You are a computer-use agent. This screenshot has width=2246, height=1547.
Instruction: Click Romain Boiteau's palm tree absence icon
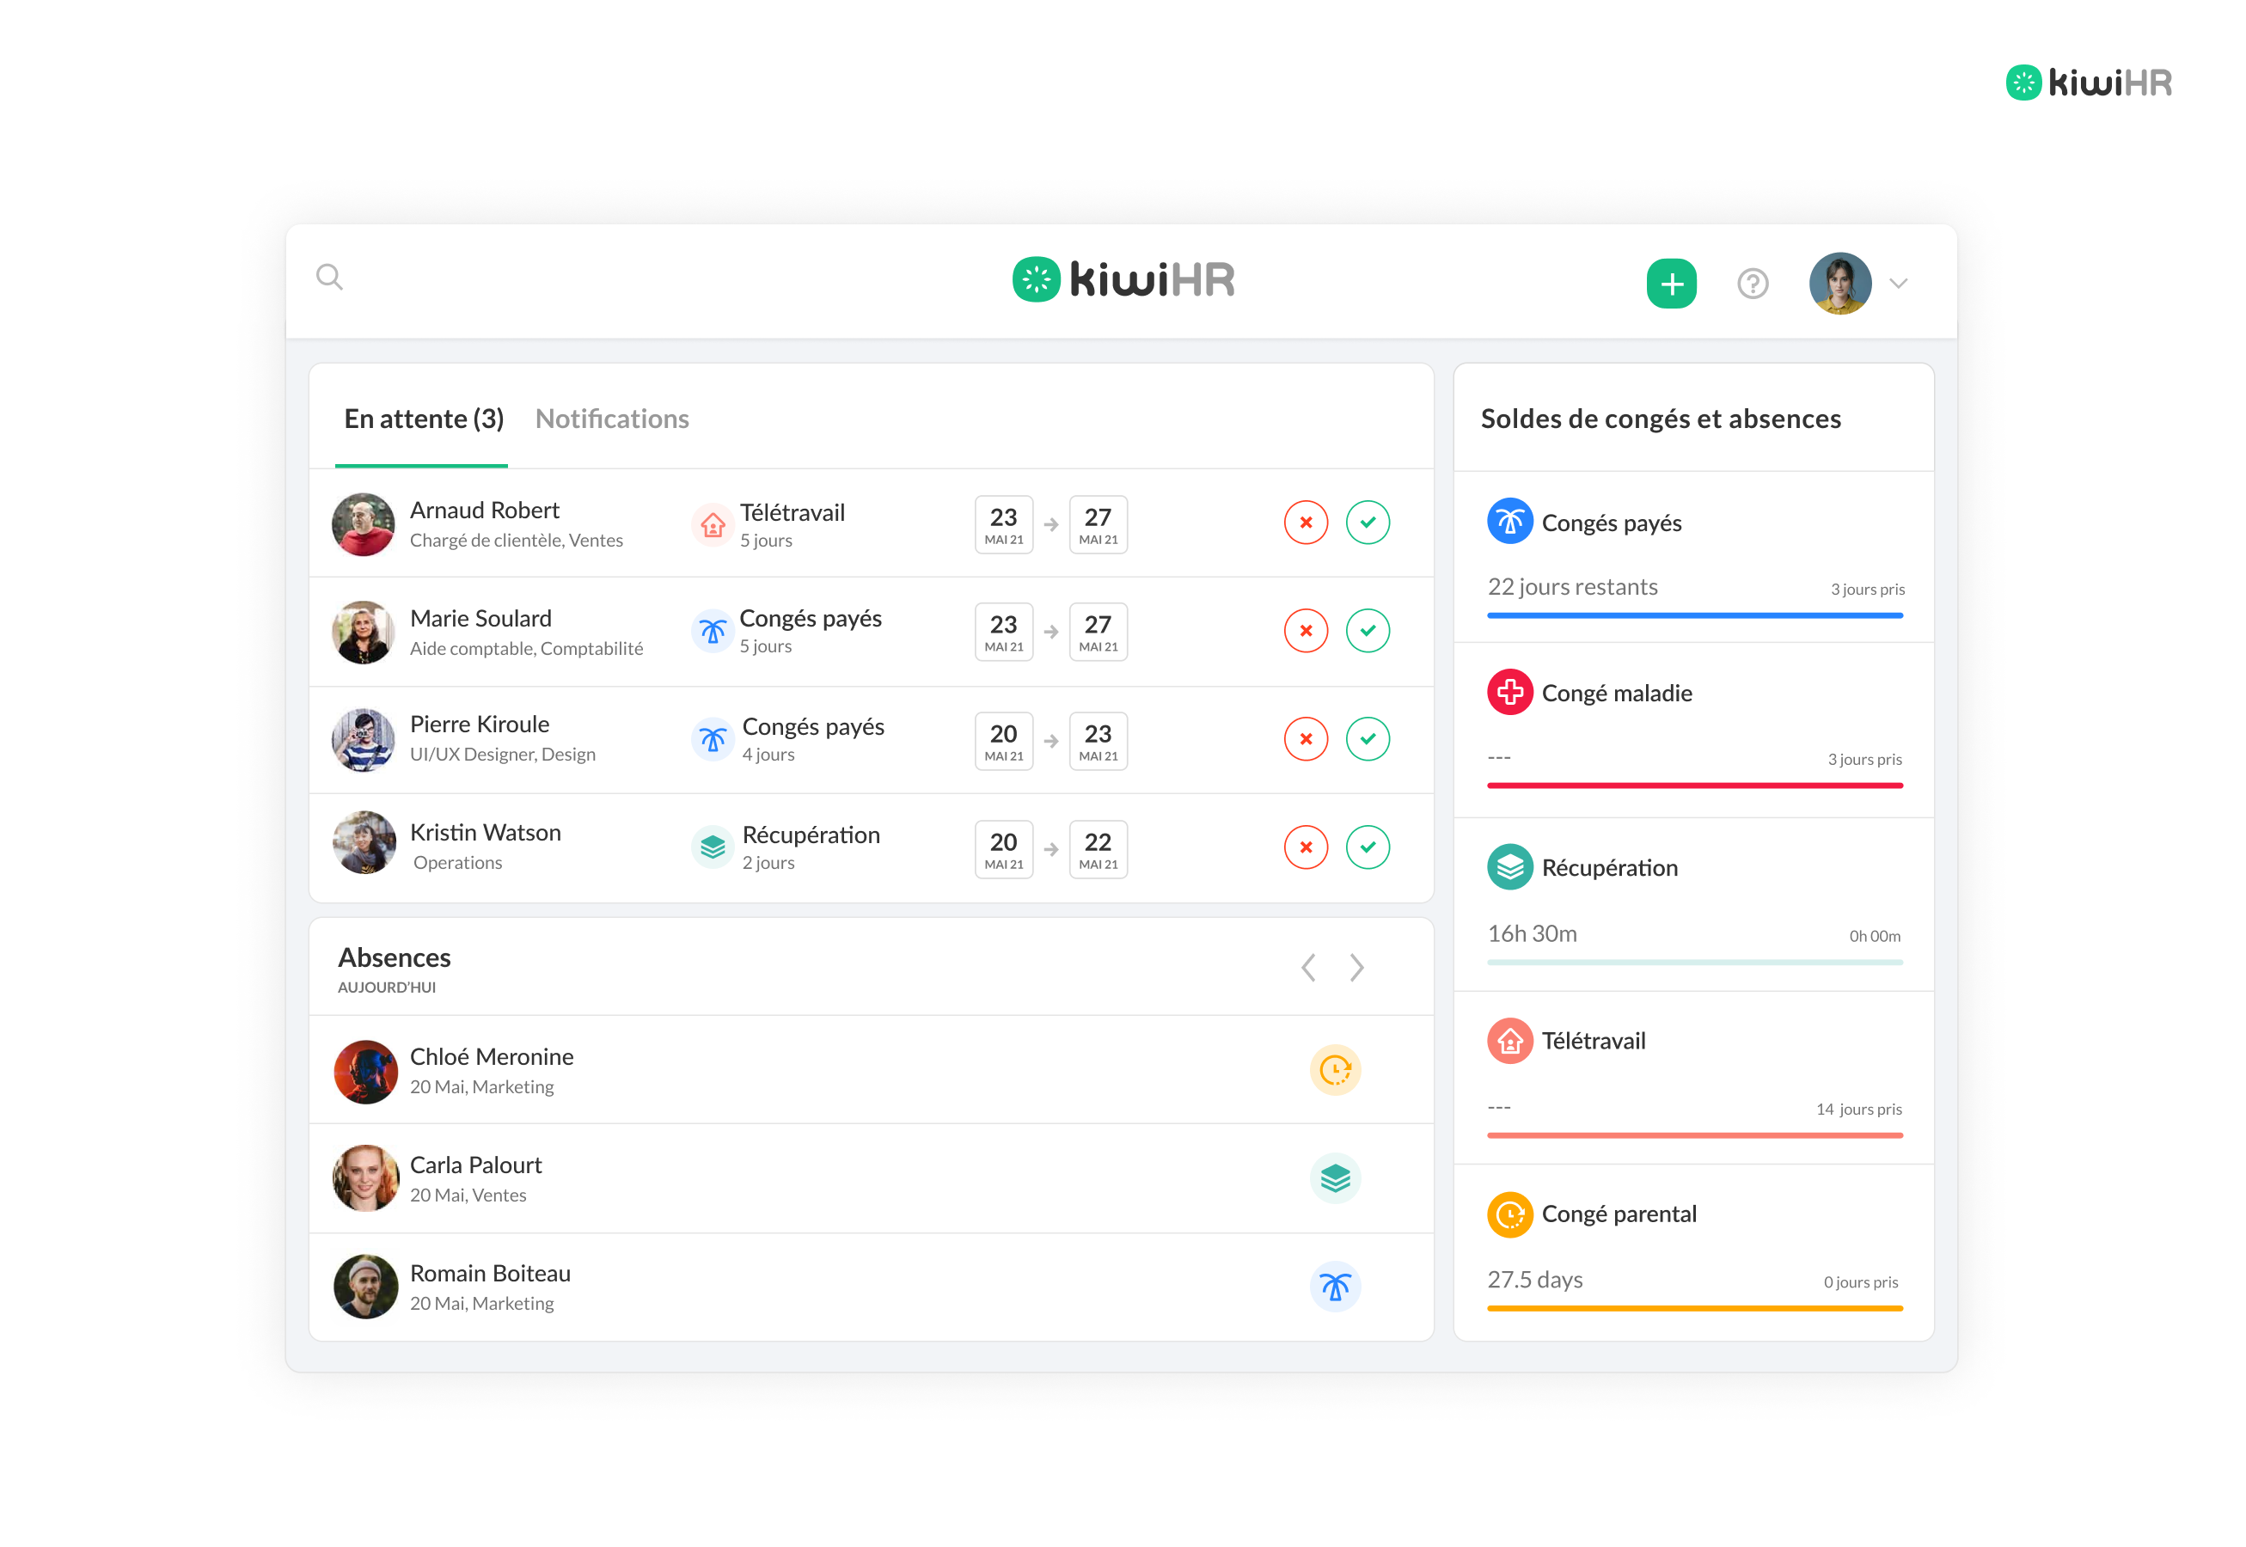coord(1335,1287)
